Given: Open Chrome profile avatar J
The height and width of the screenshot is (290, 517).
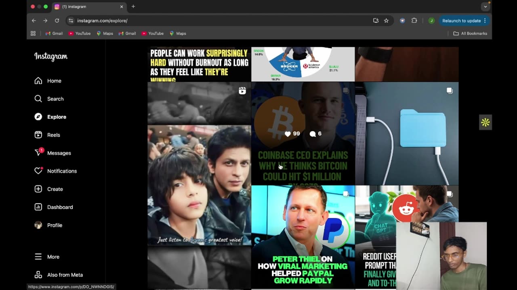Looking at the screenshot, I should 431,21.
